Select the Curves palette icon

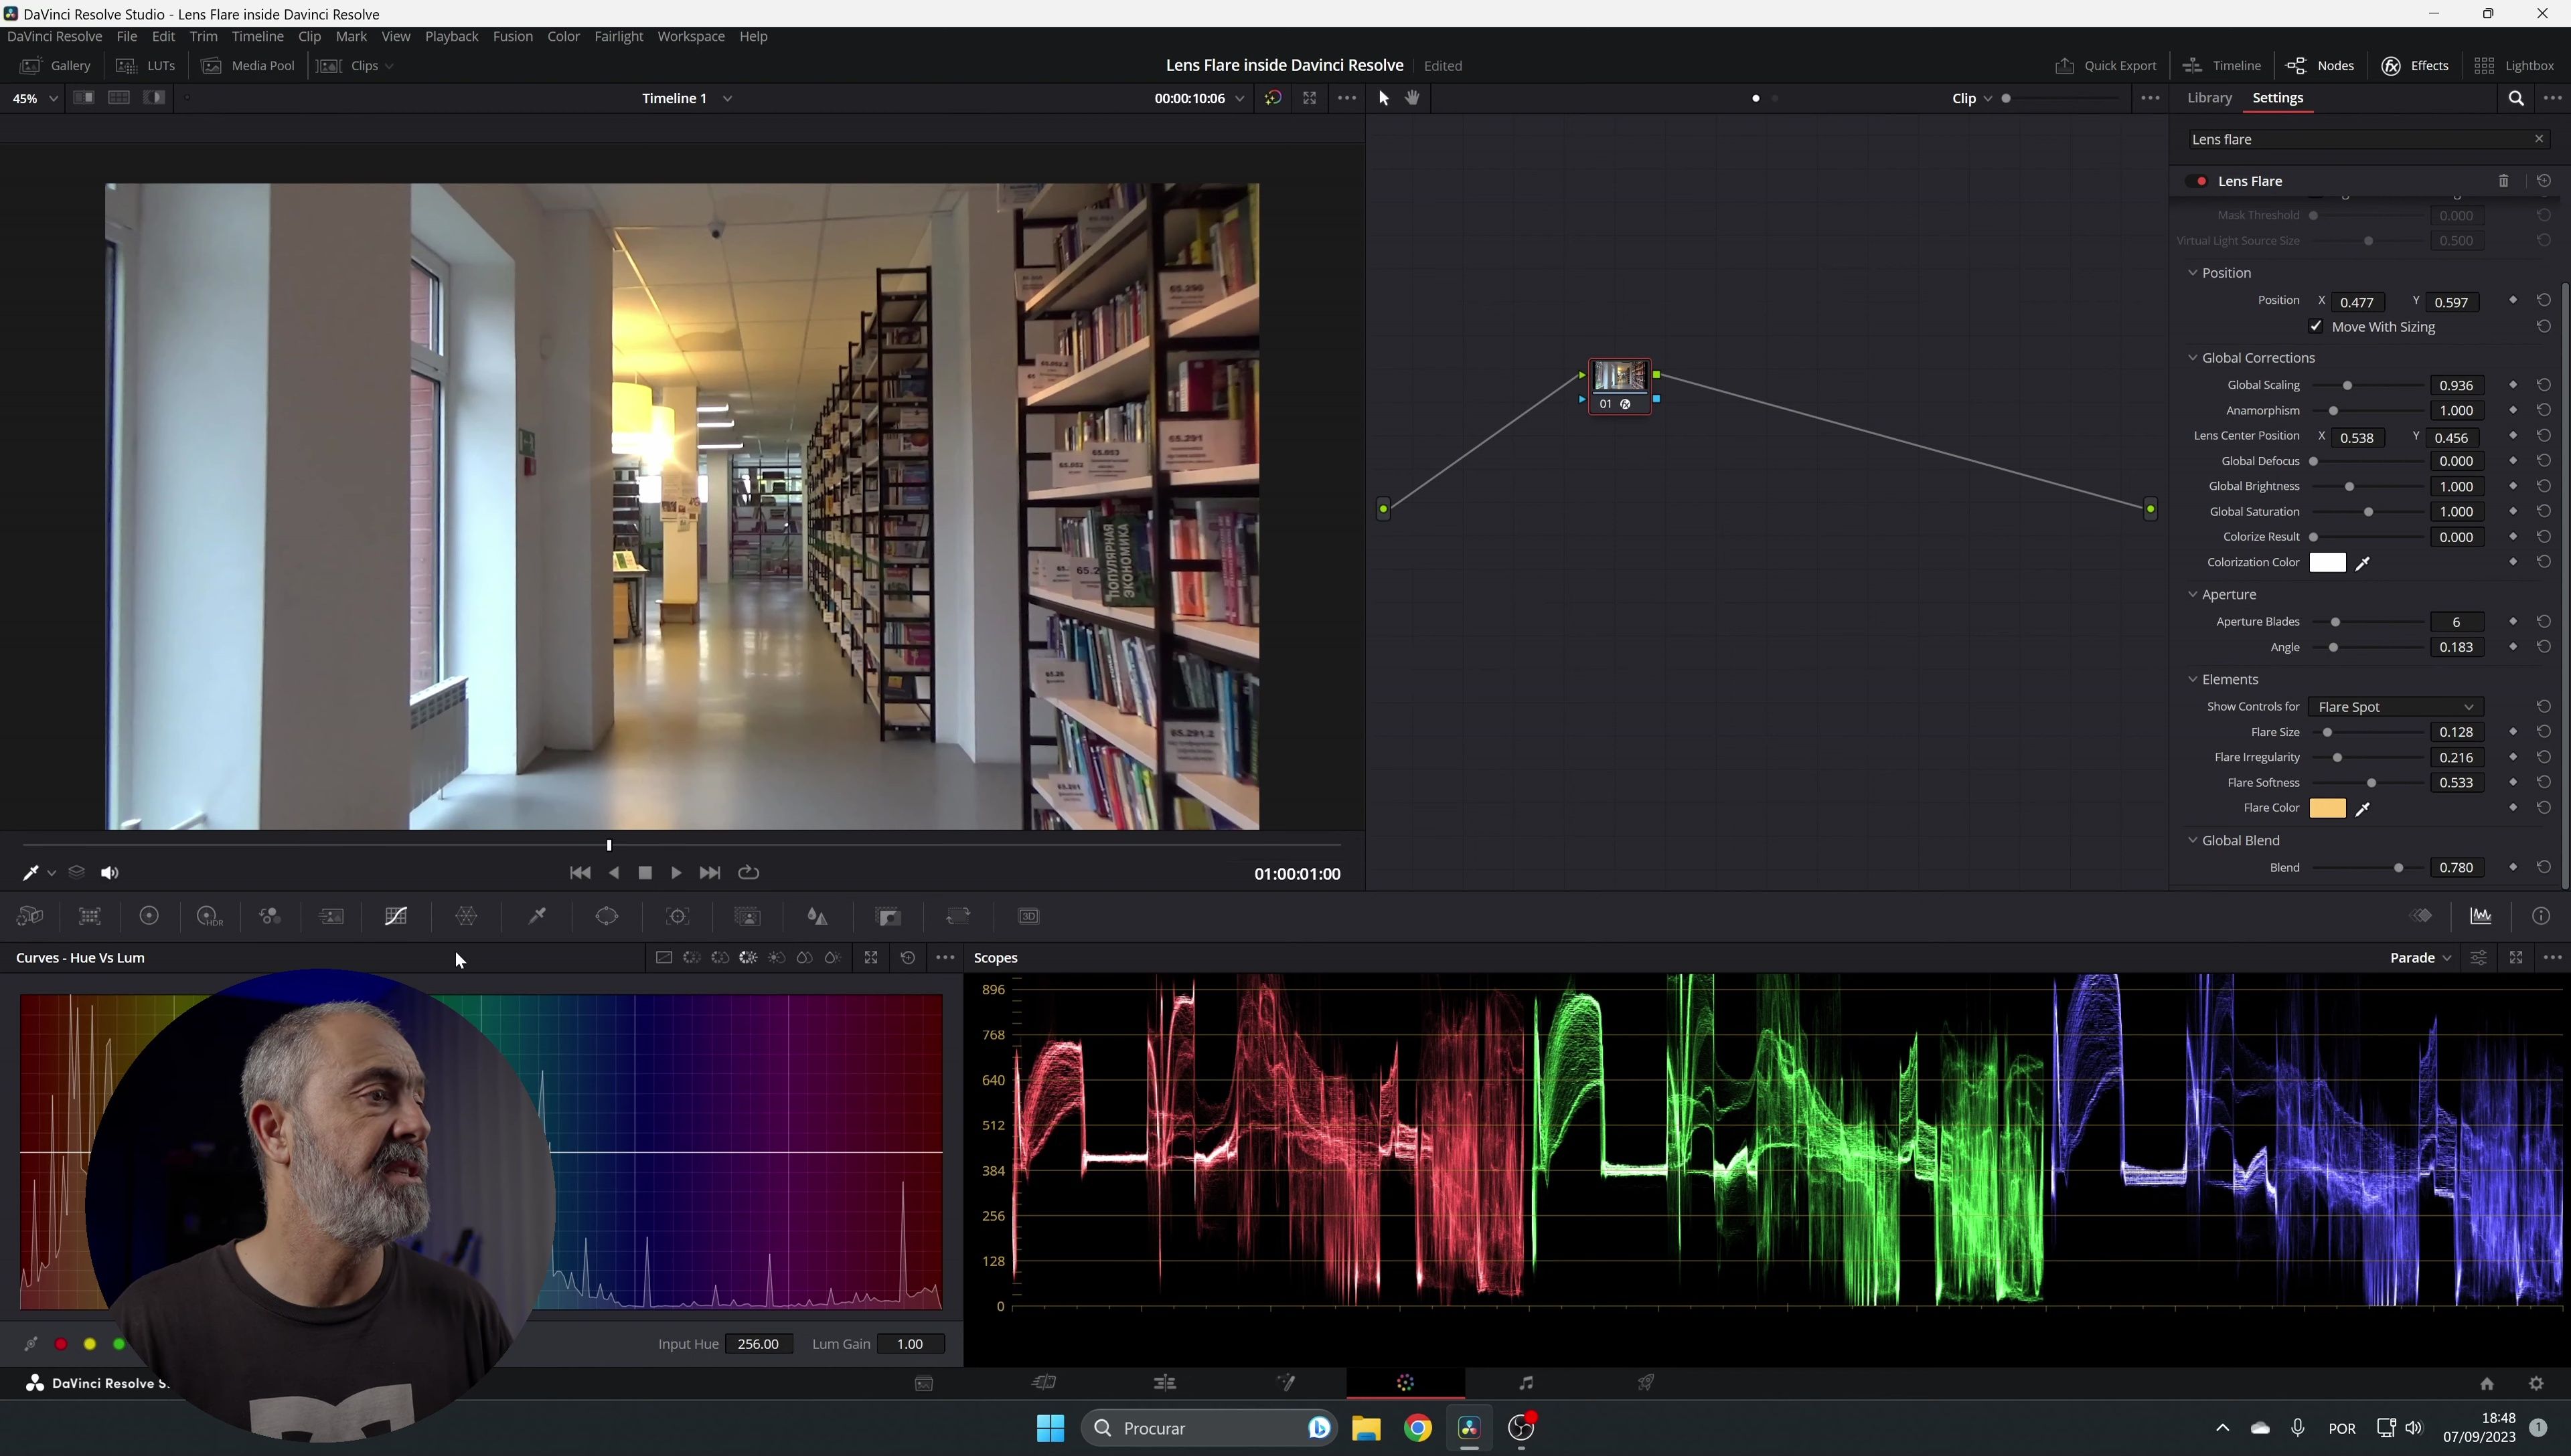point(396,916)
